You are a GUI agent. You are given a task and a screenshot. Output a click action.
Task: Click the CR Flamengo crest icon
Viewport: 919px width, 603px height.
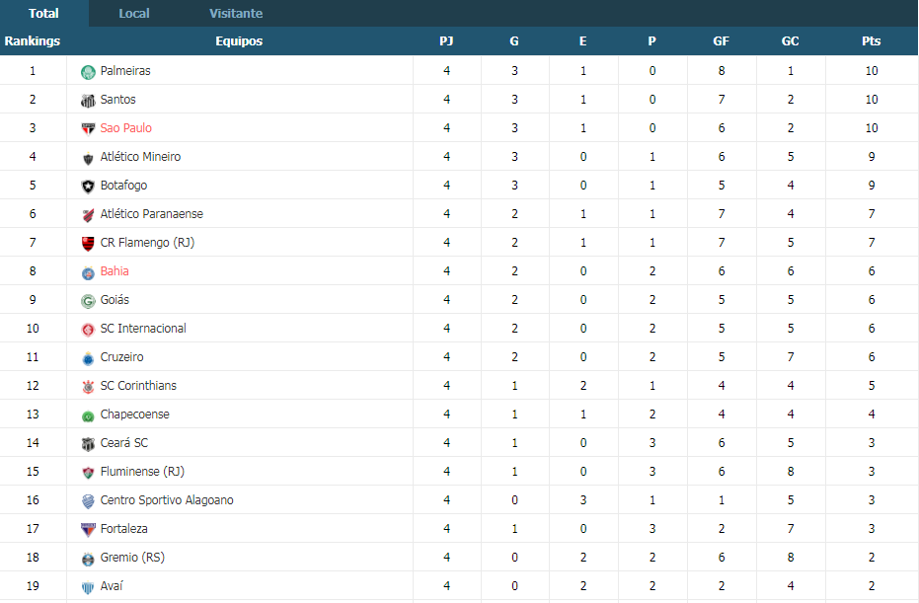click(88, 243)
